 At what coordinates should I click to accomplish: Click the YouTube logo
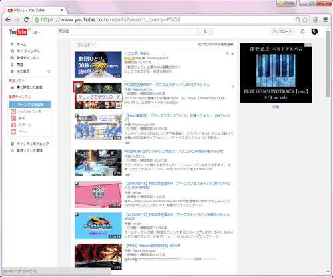[x=18, y=32]
